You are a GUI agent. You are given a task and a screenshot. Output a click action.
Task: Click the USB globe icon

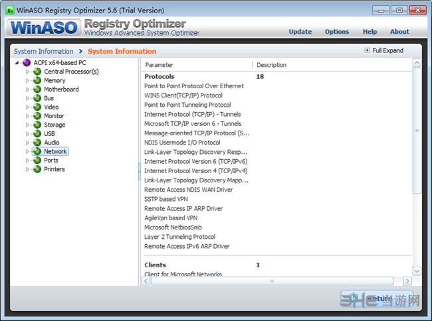tap(37, 133)
